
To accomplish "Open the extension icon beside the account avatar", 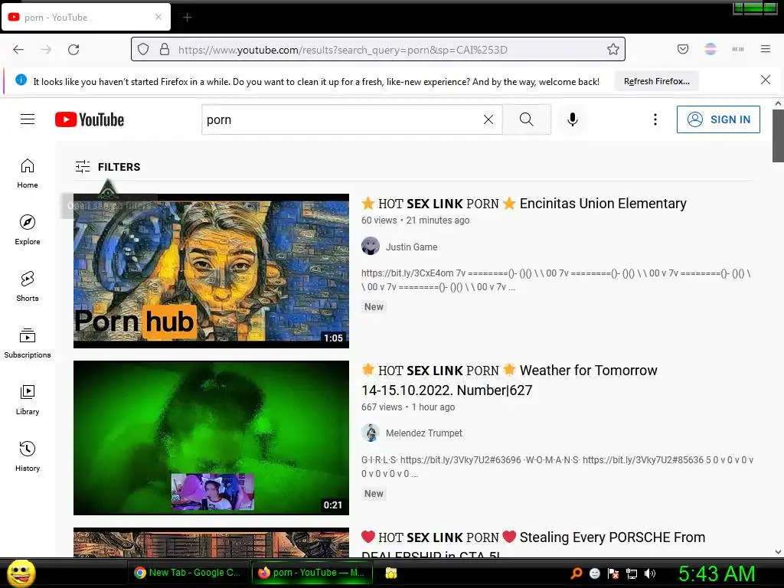I will tap(738, 49).
